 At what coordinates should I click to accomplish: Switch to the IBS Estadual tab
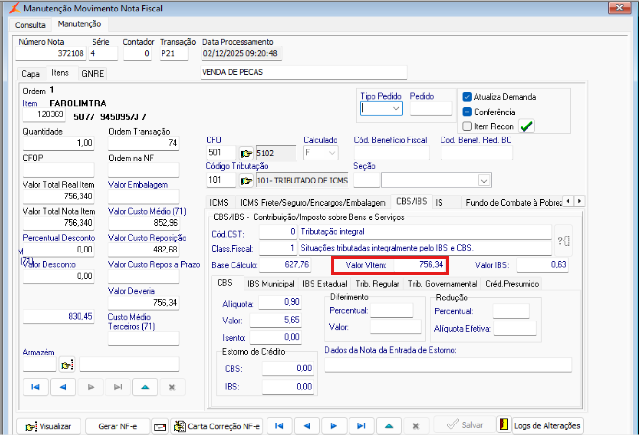tap(325, 284)
